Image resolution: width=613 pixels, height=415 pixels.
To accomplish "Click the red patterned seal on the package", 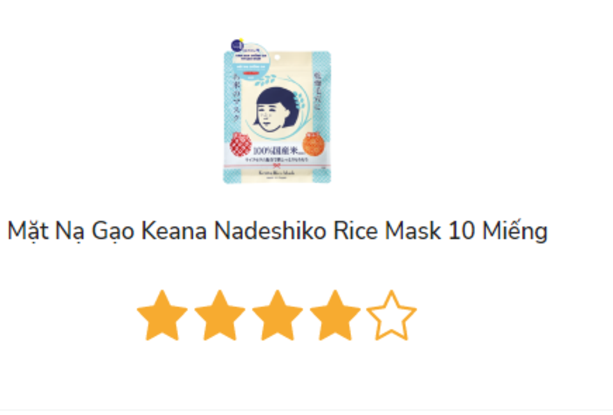I will pyautogui.click(x=241, y=144).
